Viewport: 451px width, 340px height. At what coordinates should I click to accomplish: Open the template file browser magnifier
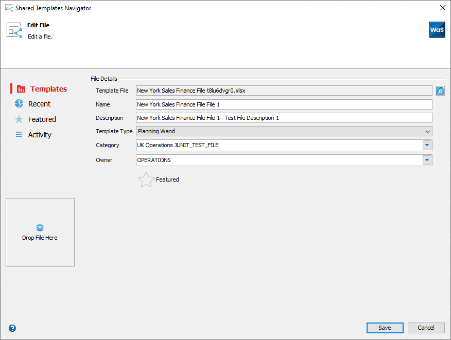(440, 91)
